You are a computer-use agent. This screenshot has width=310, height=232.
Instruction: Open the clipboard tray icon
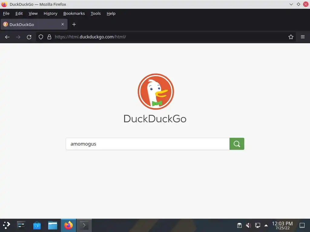[x=239, y=225]
